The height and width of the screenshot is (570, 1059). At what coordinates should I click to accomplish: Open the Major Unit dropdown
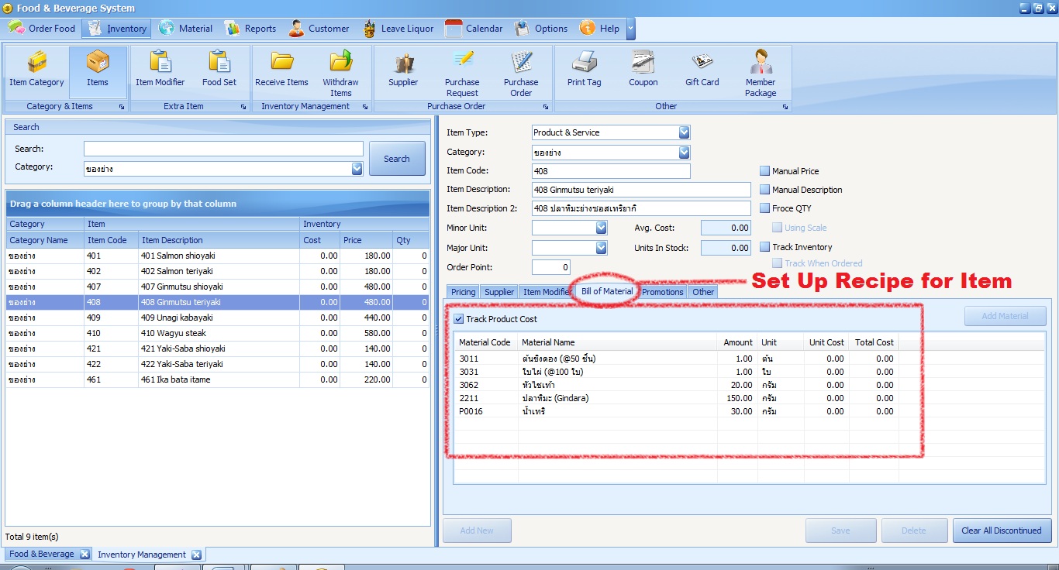[x=602, y=248]
